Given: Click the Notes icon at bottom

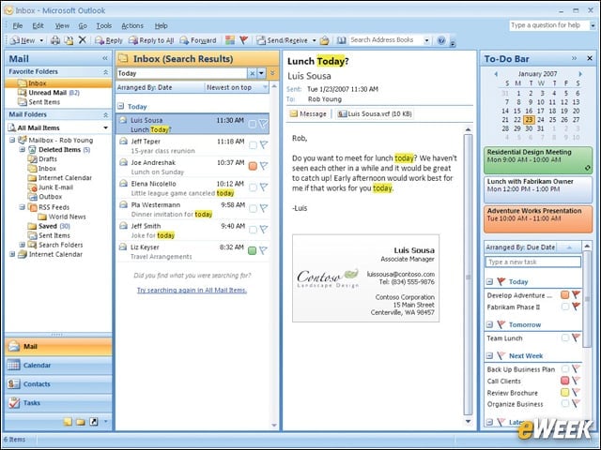Looking at the screenshot, I should [x=68, y=422].
